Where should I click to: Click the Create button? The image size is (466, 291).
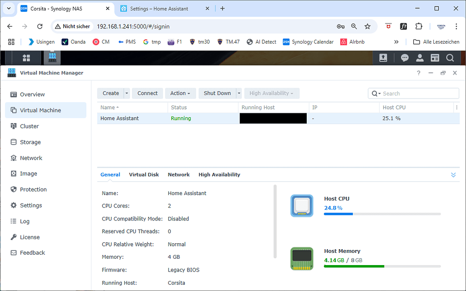coord(111,93)
